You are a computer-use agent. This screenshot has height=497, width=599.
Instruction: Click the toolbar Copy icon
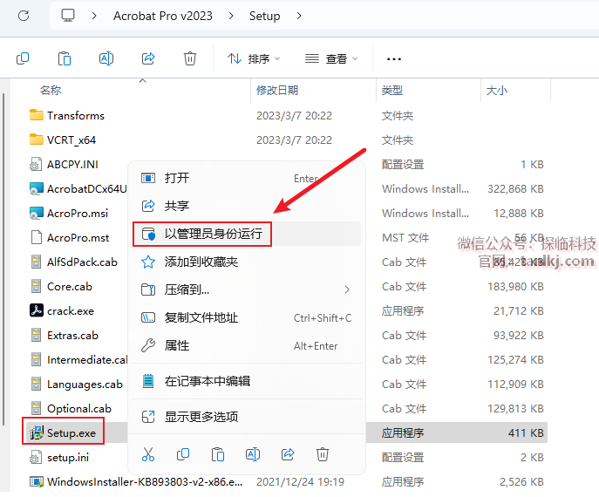click(x=23, y=58)
